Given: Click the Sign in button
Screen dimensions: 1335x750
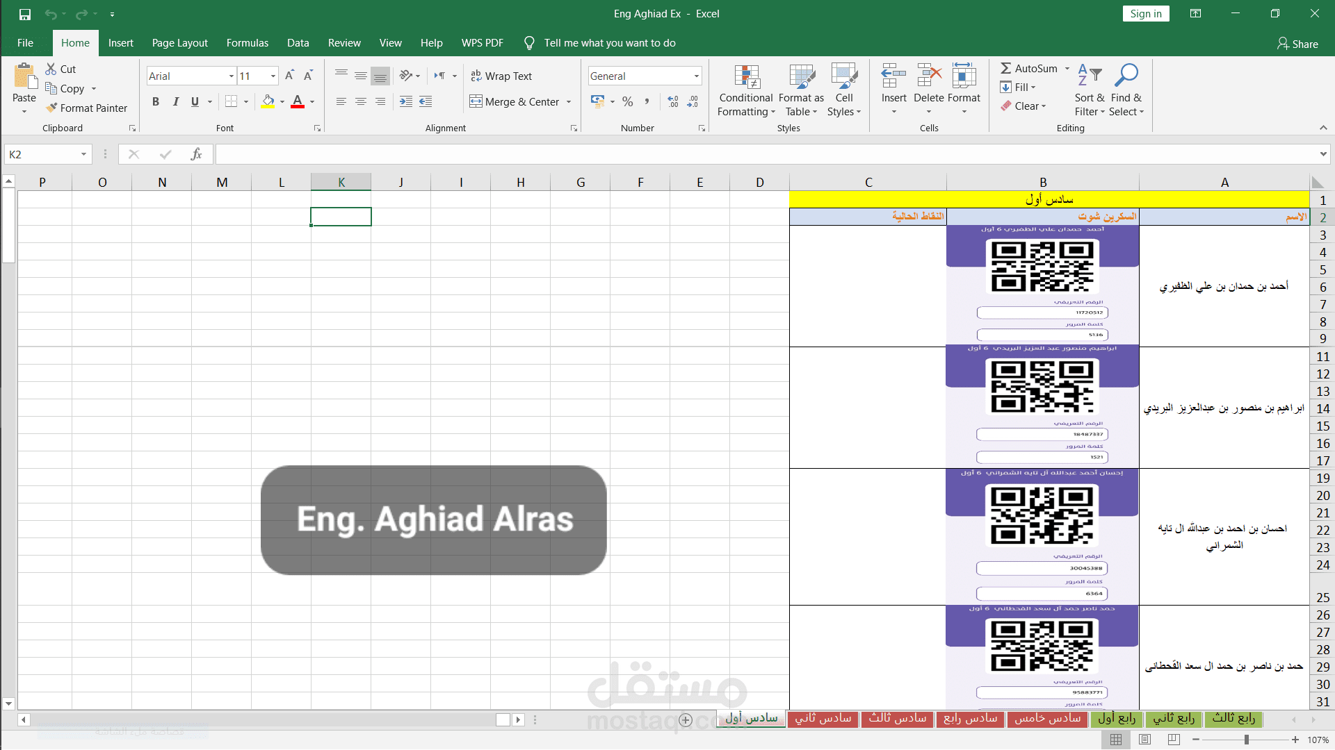Looking at the screenshot, I should pyautogui.click(x=1145, y=14).
